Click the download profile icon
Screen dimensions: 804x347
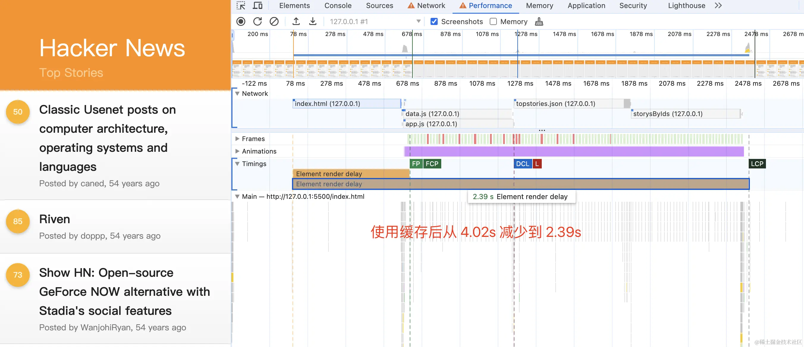pos(313,21)
